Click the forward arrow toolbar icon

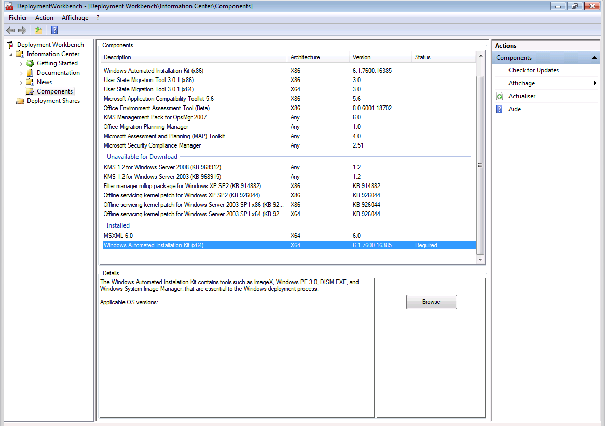[22, 30]
